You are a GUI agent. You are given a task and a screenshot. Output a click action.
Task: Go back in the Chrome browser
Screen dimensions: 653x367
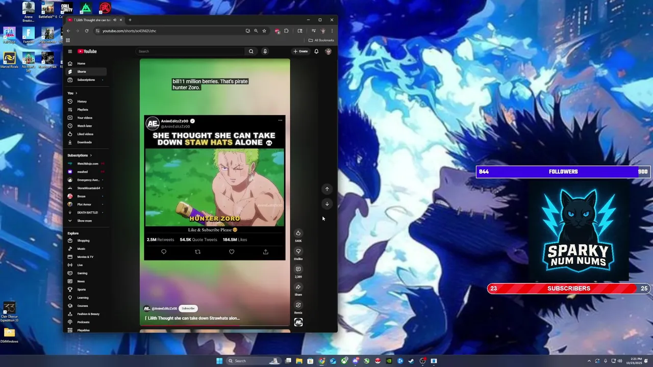point(68,31)
